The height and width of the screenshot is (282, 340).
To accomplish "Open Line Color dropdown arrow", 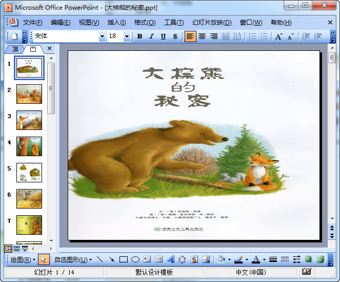I will click(x=247, y=259).
